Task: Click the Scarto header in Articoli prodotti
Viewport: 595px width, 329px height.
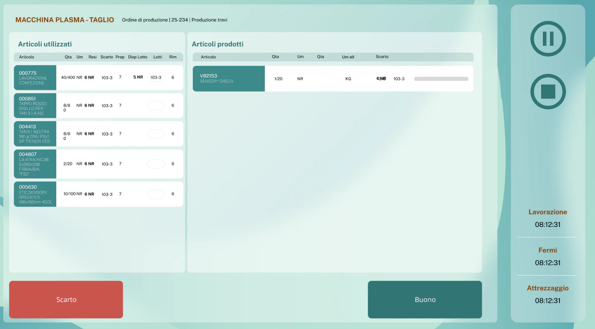Action: (382, 57)
